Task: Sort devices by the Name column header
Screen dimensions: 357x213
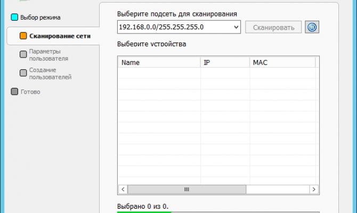Action: coord(159,62)
